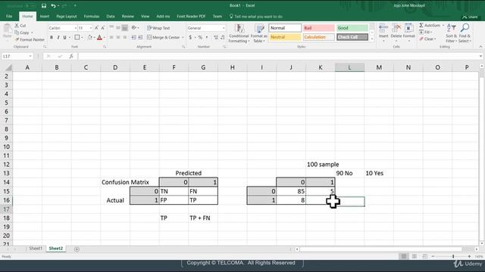Click the Borders icon

click(x=77, y=37)
